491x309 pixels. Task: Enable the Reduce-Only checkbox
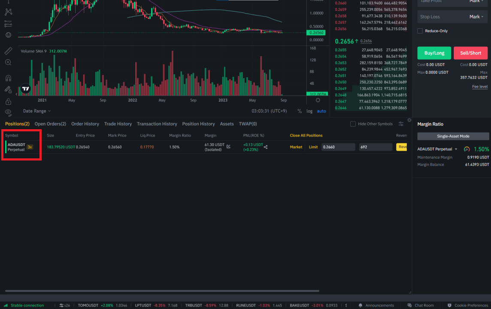tap(420, 31)
